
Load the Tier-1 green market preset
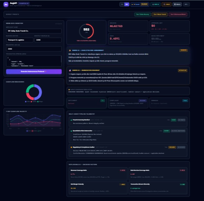pos(143,14)
